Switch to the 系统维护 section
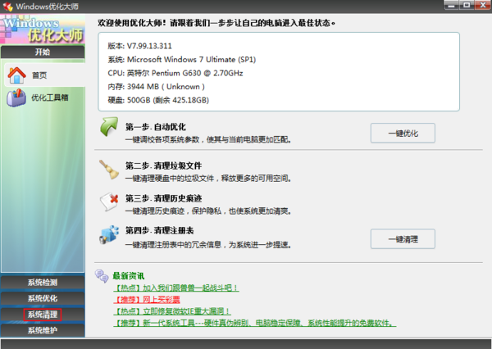The width and height of the screenshot is (492, 349). (43, 331)
